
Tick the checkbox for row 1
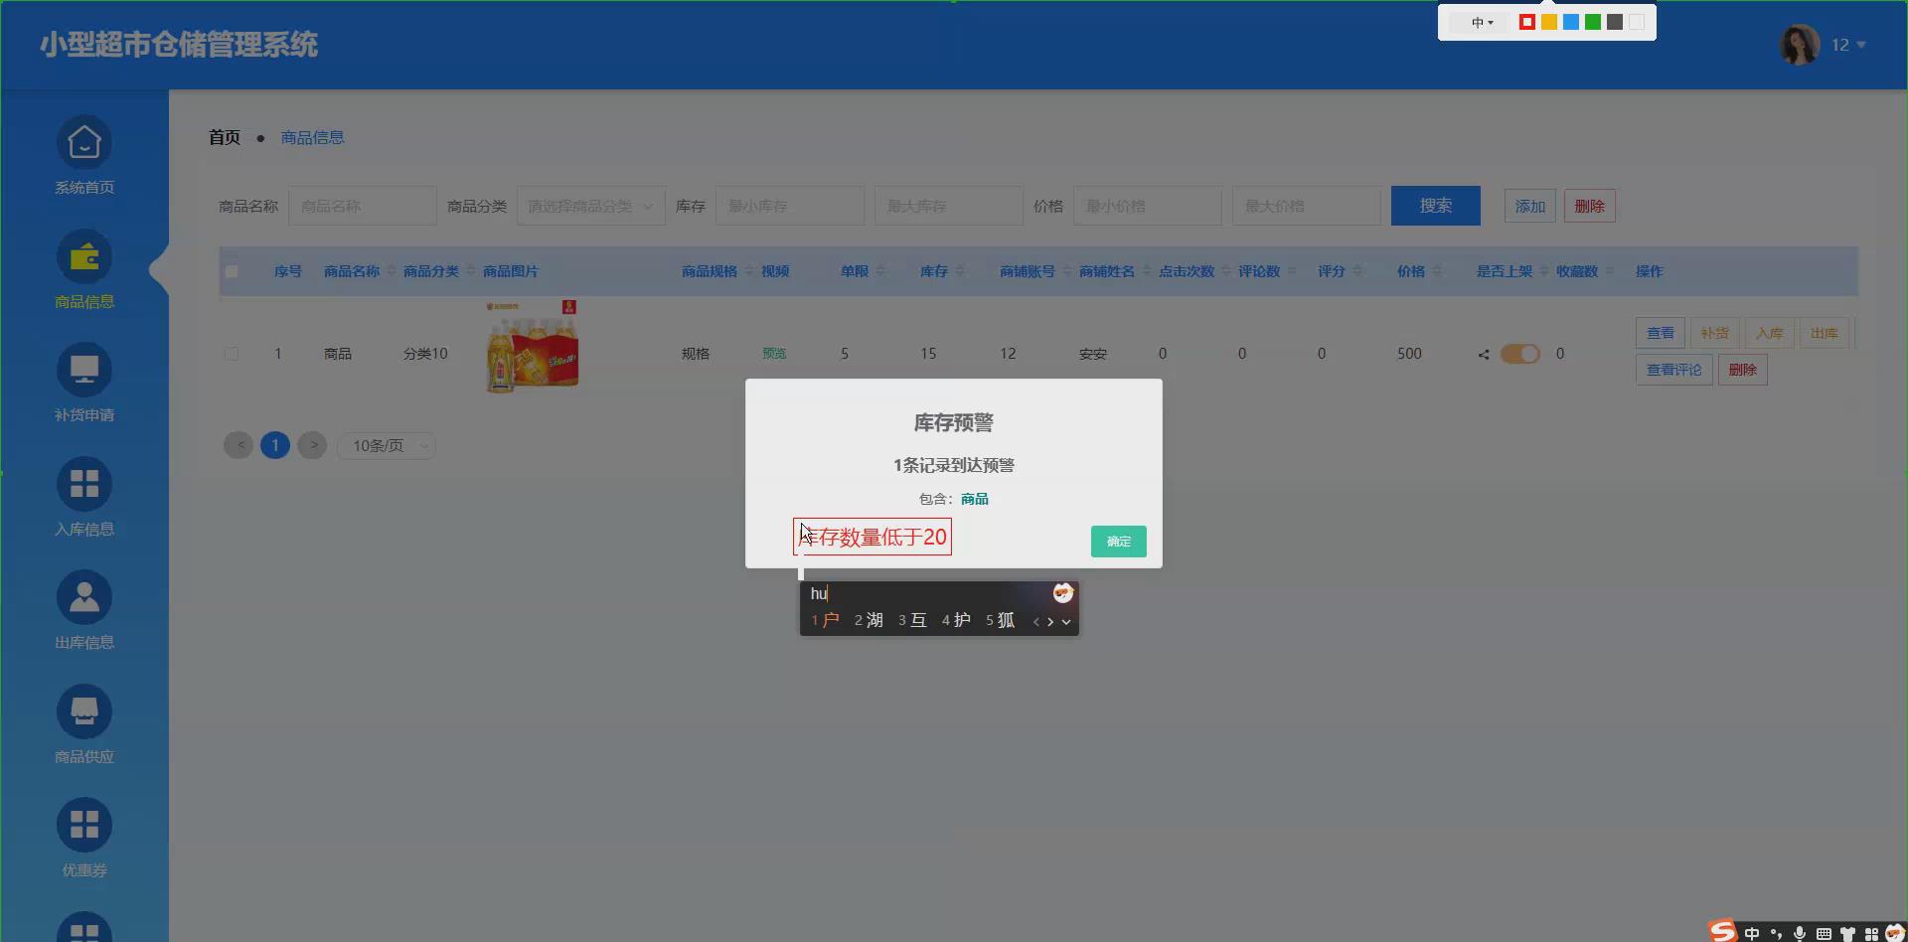pos(232,353)
